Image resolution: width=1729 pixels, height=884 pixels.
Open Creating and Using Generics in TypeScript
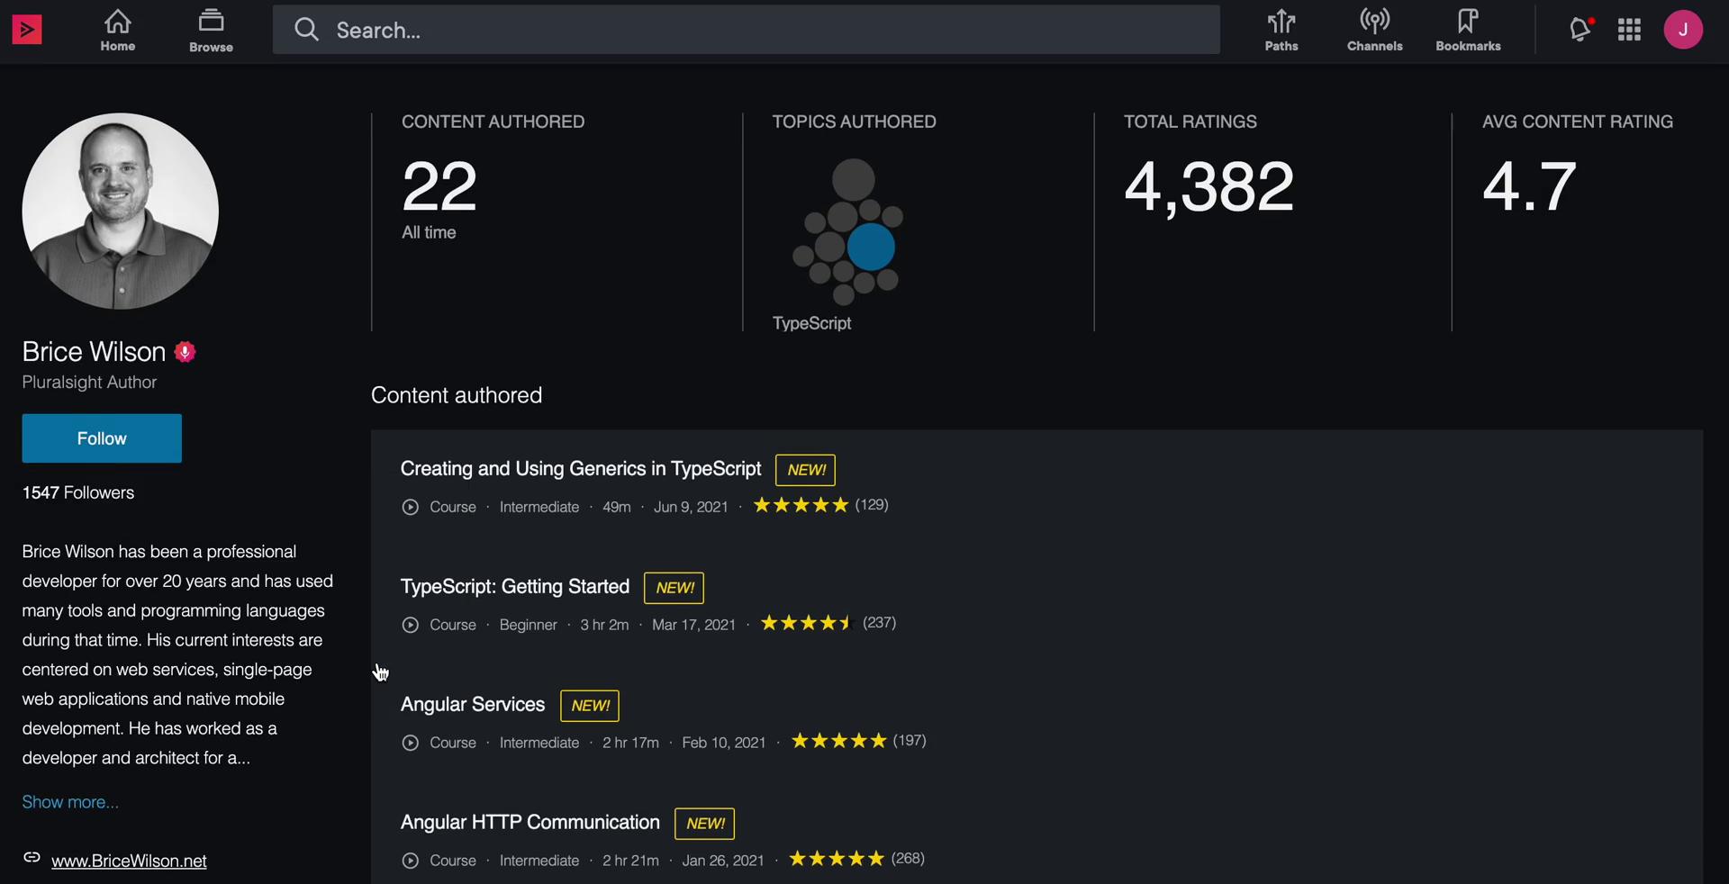(581, 469)
